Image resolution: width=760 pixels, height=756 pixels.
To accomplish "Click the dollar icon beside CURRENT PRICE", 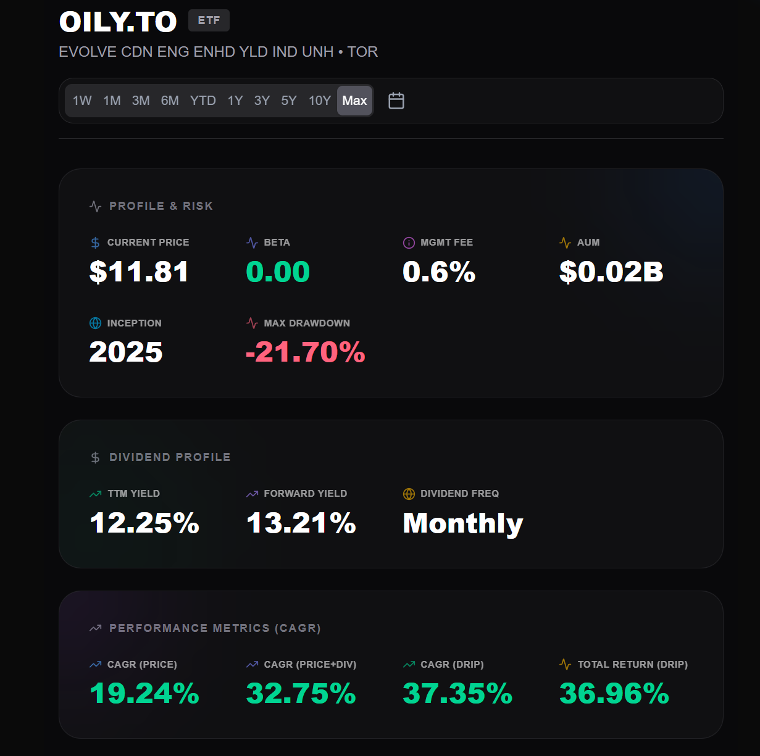I will pos(96,243).
